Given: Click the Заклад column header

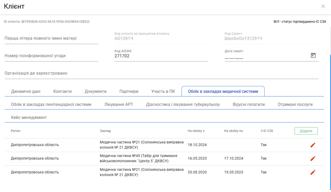Looking at the screenshot, I should click(105, 131).
